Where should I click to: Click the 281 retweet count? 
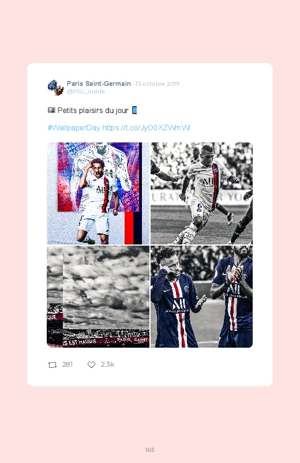(x=67, y=364)
